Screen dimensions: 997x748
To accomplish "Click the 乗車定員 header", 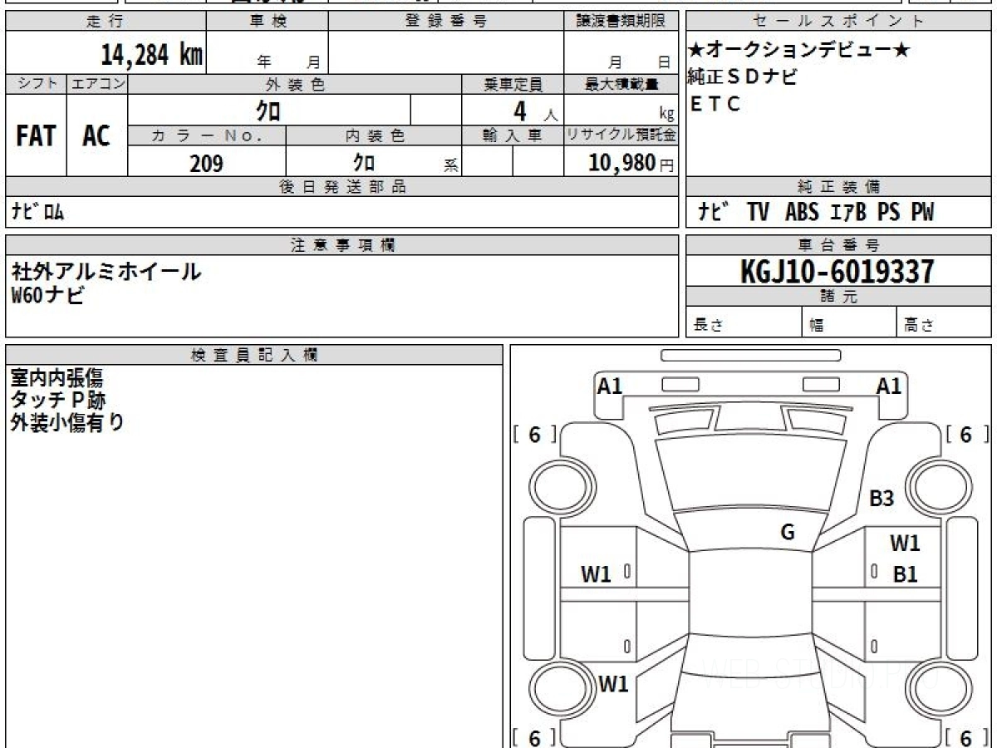I will [513, 84].
